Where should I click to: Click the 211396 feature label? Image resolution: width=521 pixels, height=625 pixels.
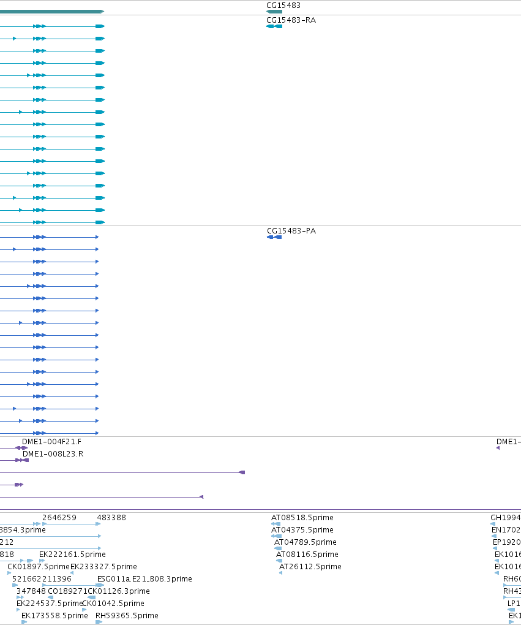[x=58, y=579]
